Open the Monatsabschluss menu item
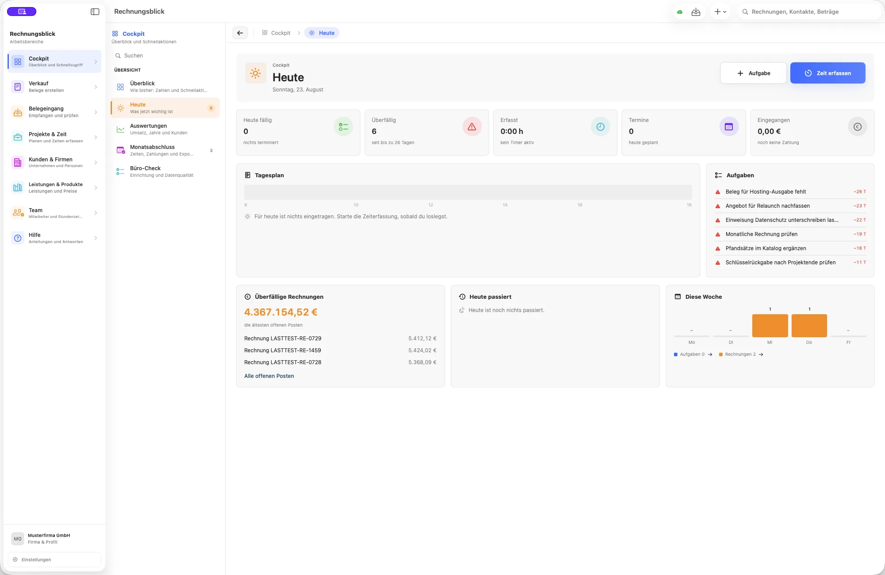885x575 pixels. (165, 150)
